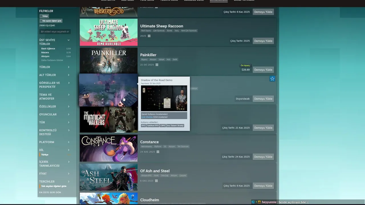Screen dimensions: 365x205
Task: Install demo for Of Ash and Steel
Action: 263,186
